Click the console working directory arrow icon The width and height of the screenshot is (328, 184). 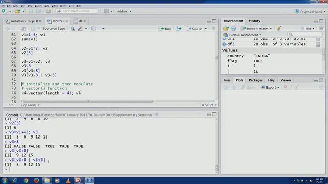click(x=157, y=114)
